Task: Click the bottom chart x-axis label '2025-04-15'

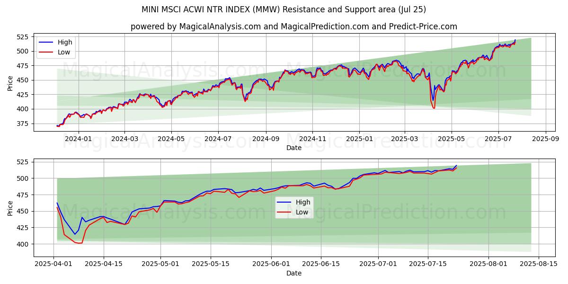Action: (104, 265)
